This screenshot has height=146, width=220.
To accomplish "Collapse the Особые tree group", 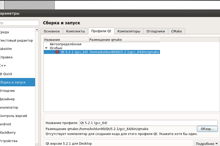I will pos(46,48).
